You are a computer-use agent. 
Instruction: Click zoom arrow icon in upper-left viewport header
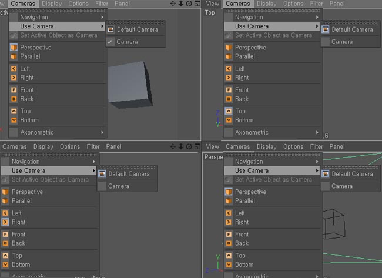tap(181, 4)
